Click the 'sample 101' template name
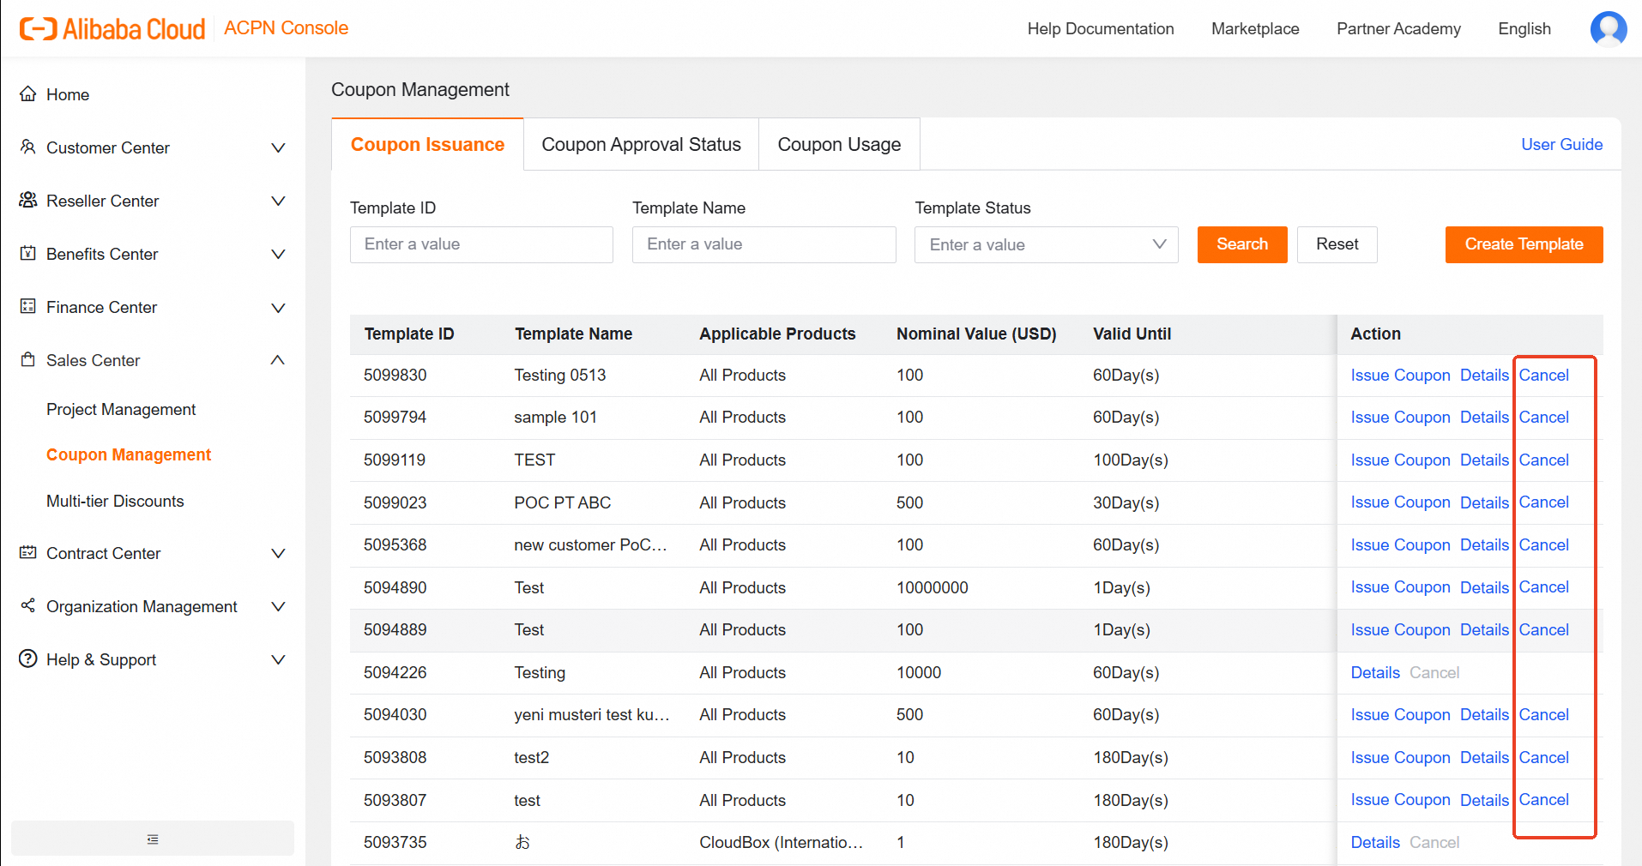The height and width of the screenshot is (866, 1642). (555, 417)
